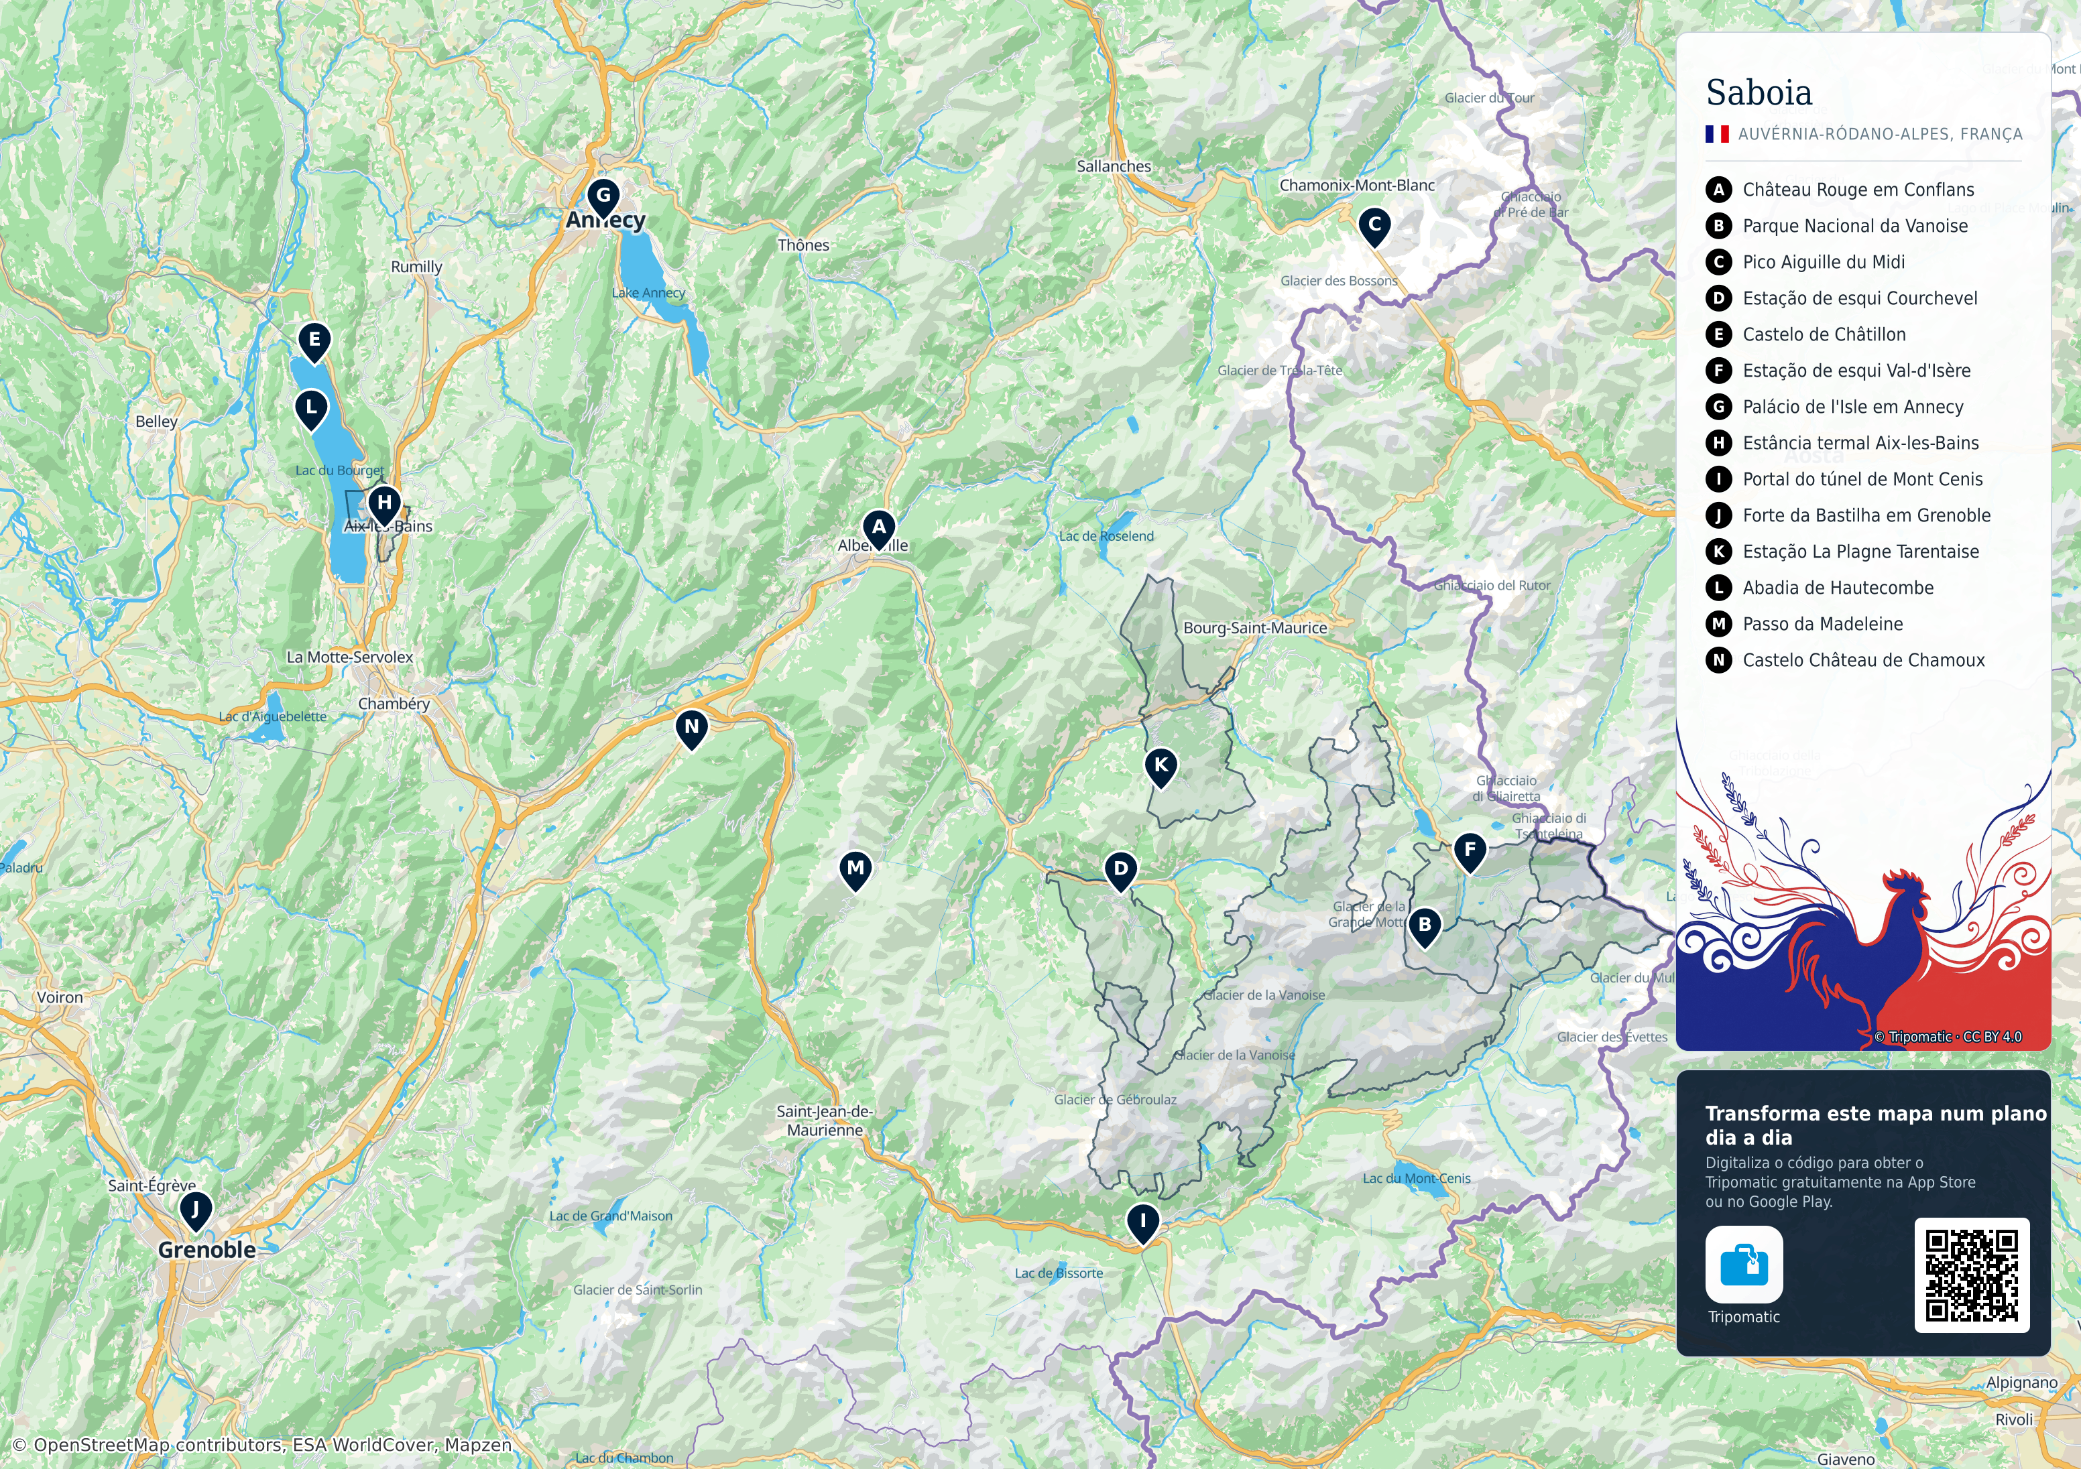Select legend entry Estância termal Aix-les-Bains
Image resolution: width=2081 pixels, height=1469 pixels.
tap(1842, 443)
